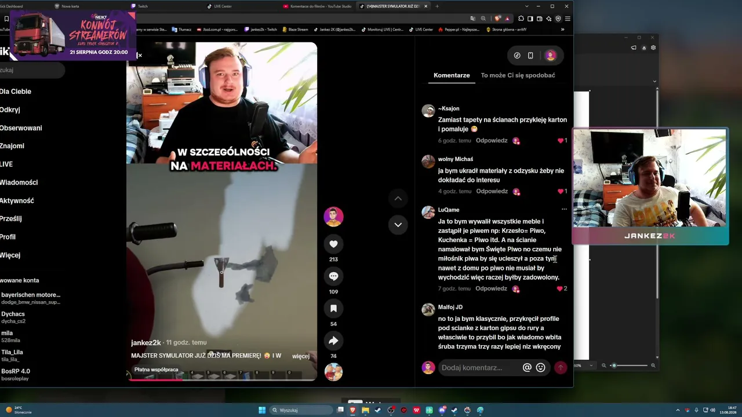Image resolution: width=742 pixels, height=417 pixels.
Task: Reply to the ~Ksajon comment
Action: point(492,141)
